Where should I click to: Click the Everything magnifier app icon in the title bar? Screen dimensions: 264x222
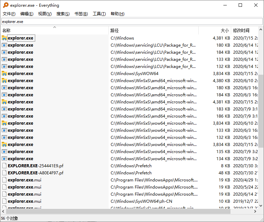click(5, 5)
